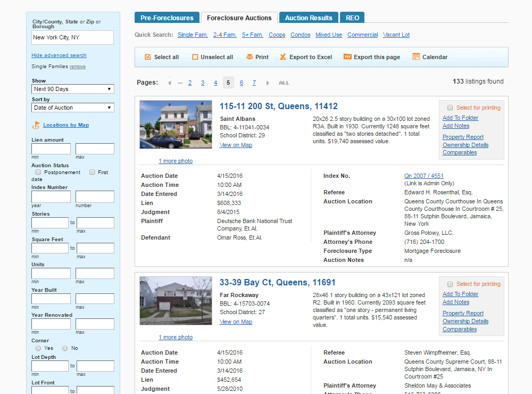This screenshot has height=394, width=532.
Task: Click the Locations by Map flag icon
Action: [36, 125]
